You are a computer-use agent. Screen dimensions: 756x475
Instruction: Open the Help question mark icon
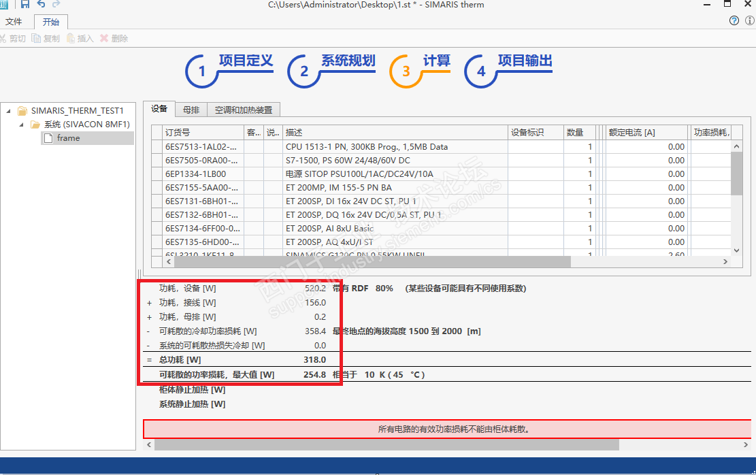(x=734, y=20)
